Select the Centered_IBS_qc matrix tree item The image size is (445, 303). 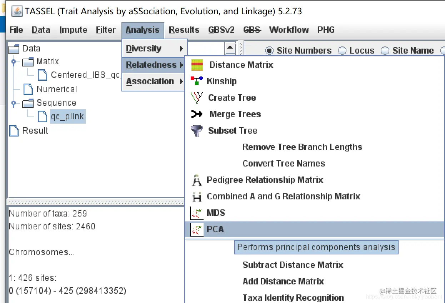coord(86,75)
